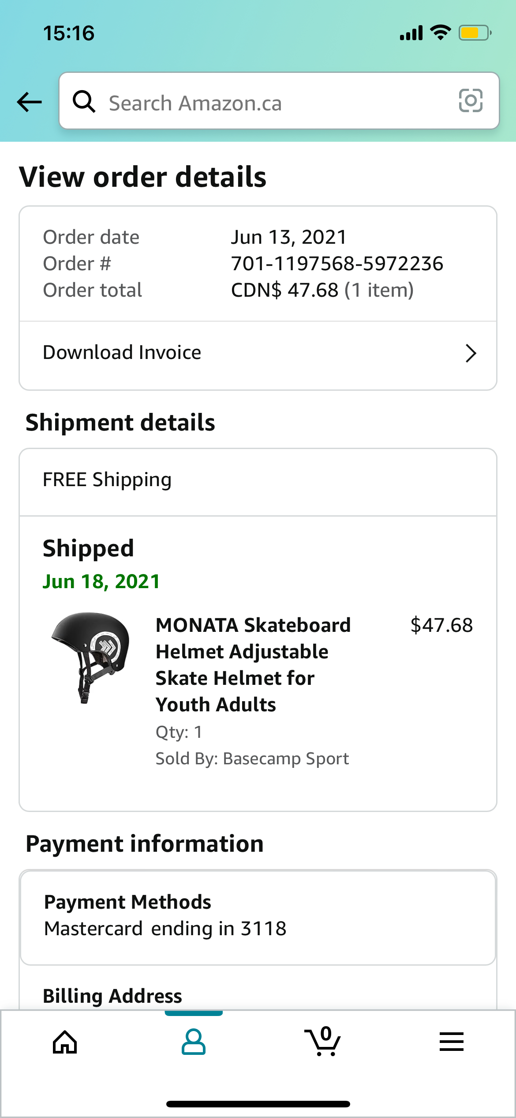
Task: Open the shopping cart icon
Action: tap(323, 1041)
